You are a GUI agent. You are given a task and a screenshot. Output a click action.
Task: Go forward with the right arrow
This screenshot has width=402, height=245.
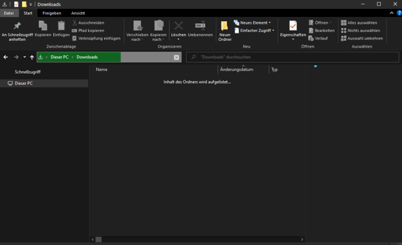click(16, 57)
